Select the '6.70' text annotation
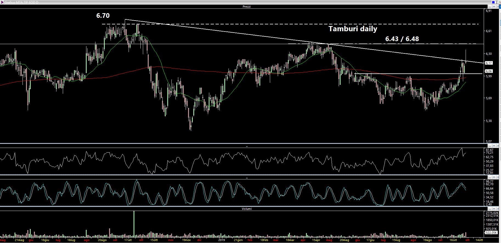This screenshot has height=243, width=501. pyautogui.click(x=103, y=16)
